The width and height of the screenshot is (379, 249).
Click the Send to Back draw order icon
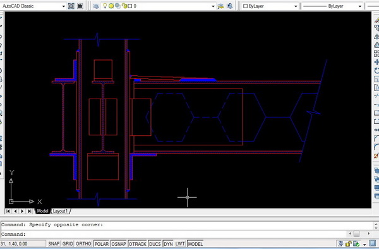(376, 179)
